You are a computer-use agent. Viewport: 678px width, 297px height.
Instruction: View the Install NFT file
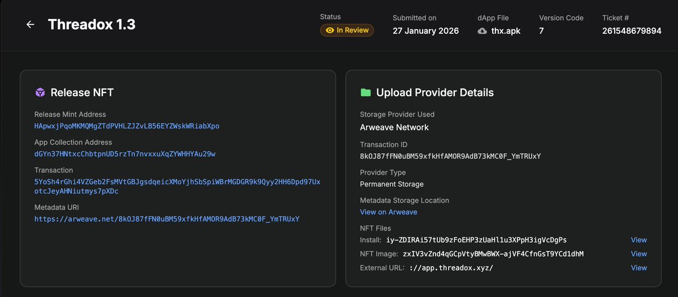click(x=639, y=240)
